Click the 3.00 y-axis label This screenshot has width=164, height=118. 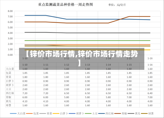coord(10,38)
